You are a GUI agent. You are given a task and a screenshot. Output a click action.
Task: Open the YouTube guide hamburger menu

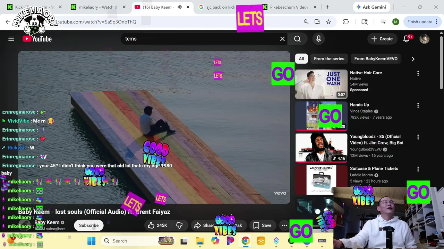coord(11,39)
